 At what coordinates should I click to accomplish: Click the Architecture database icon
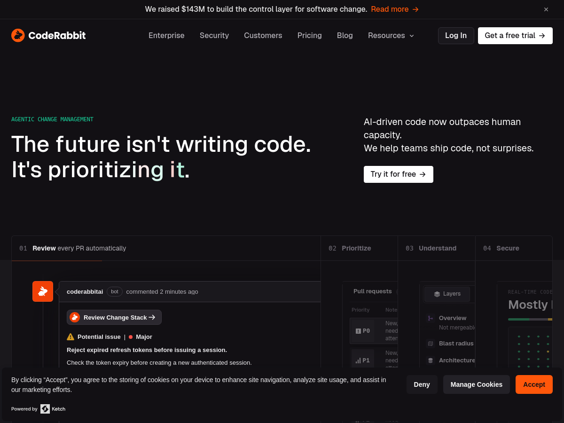(x=431, y=360)
